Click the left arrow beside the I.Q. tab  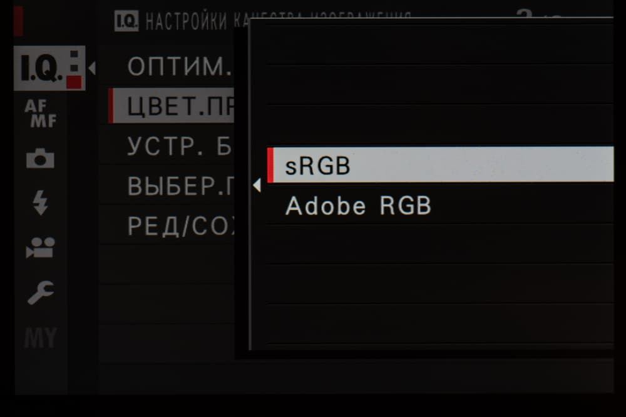point(91,68)
